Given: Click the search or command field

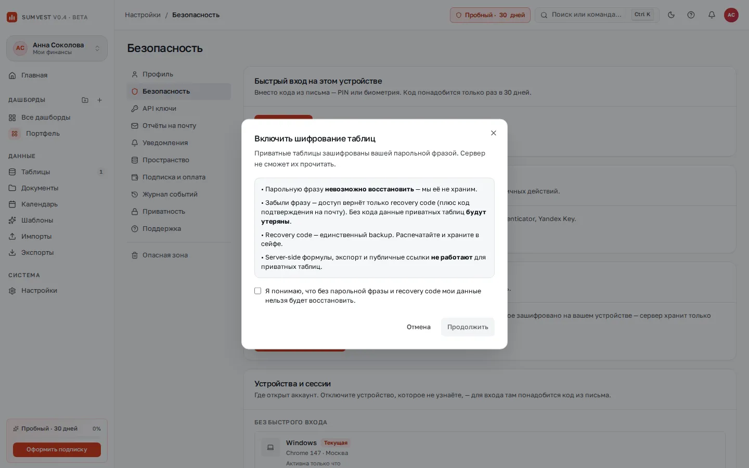Looking at the screenshot, I should [x=597, y=15].
